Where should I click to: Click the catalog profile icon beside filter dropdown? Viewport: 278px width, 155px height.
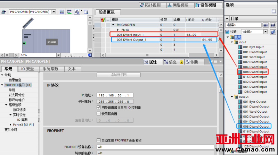pos(273,32)
